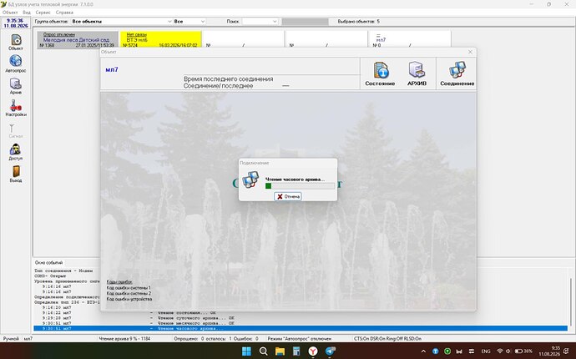Open the Вид menu
Screen dimensions: 576x359
click(x=27, y=13)
